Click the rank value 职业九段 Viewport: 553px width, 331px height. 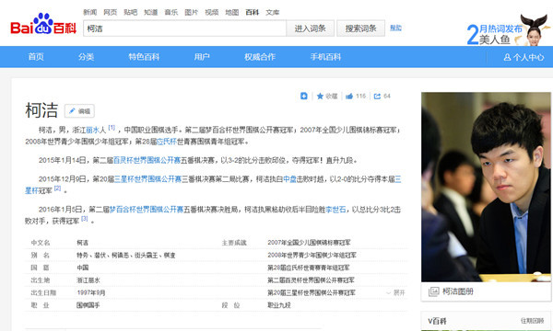click(279, 305)
